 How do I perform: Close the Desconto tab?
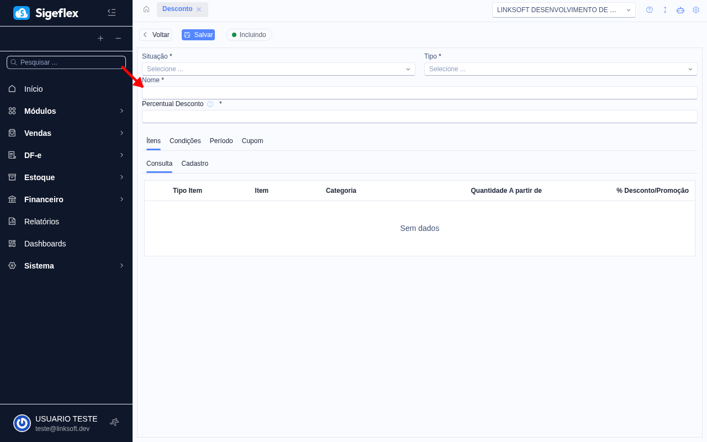coord(199,9)
